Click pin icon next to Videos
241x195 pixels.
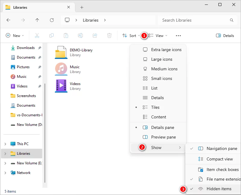[40, 86]
